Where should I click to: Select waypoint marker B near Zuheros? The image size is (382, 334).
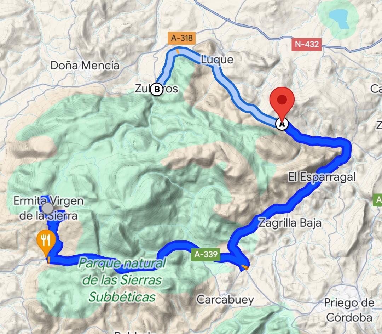point(157,89)
